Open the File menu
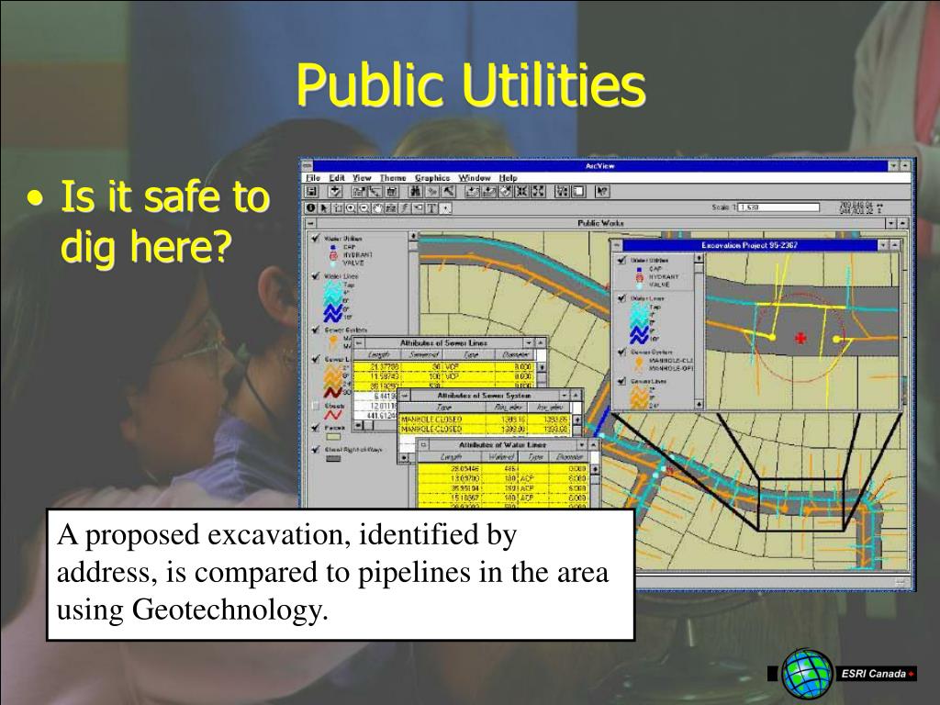The height and width of the screenshot is (705, 940). pos(313,178)
